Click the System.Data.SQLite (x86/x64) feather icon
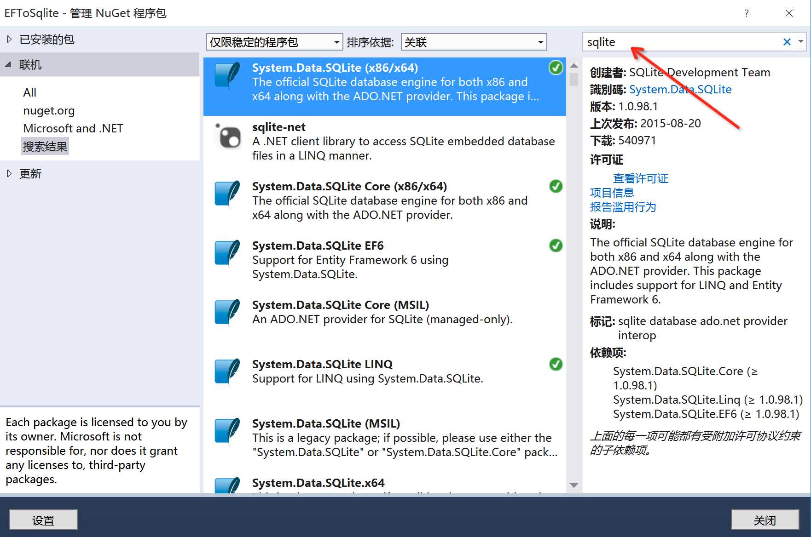Image resolution: width=811 pixels, height=537 pixels. [227, 75]
